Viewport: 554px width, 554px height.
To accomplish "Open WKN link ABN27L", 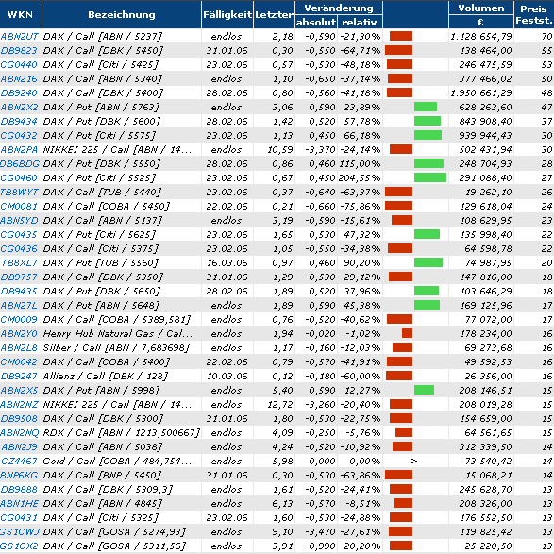I will coord(19,305).
